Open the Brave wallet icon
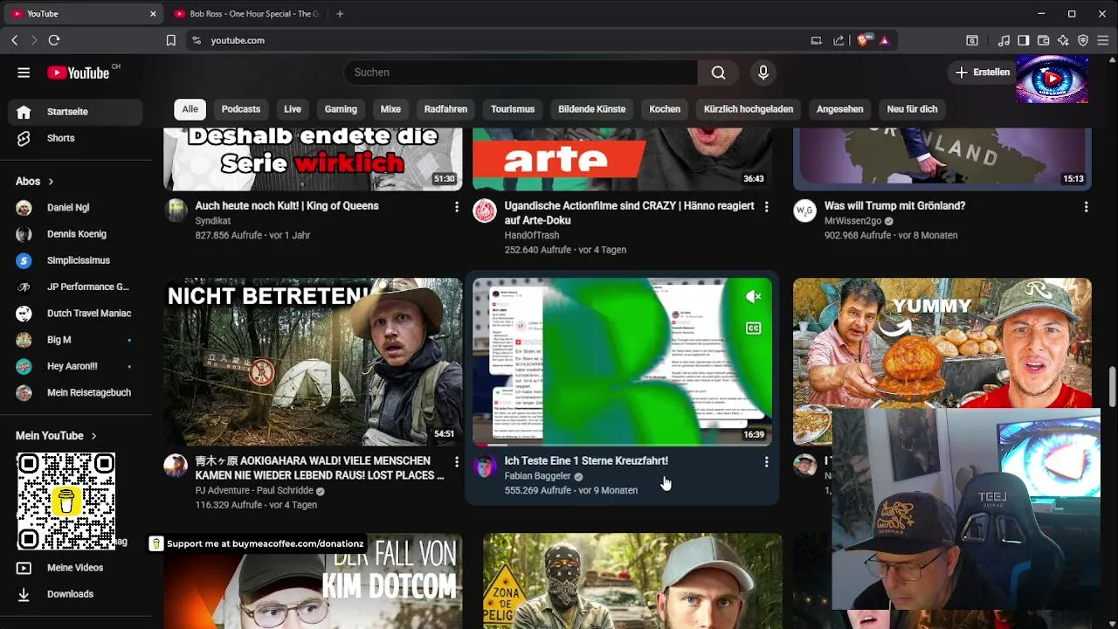The image size is (1118, 629). 1042,40
